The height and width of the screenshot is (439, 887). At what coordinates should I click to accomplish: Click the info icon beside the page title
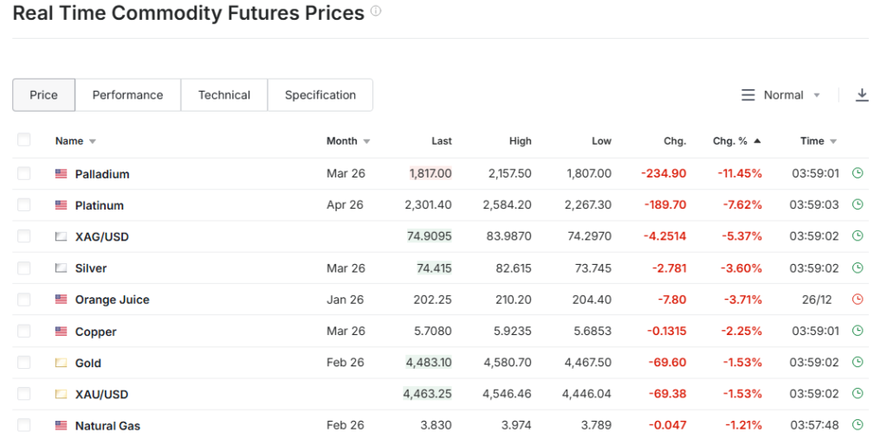pyautogui.click(x=376, y=12)
